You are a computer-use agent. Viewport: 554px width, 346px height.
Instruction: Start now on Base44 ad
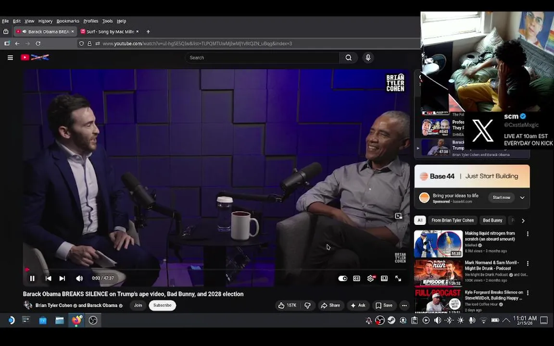[501, 198]
